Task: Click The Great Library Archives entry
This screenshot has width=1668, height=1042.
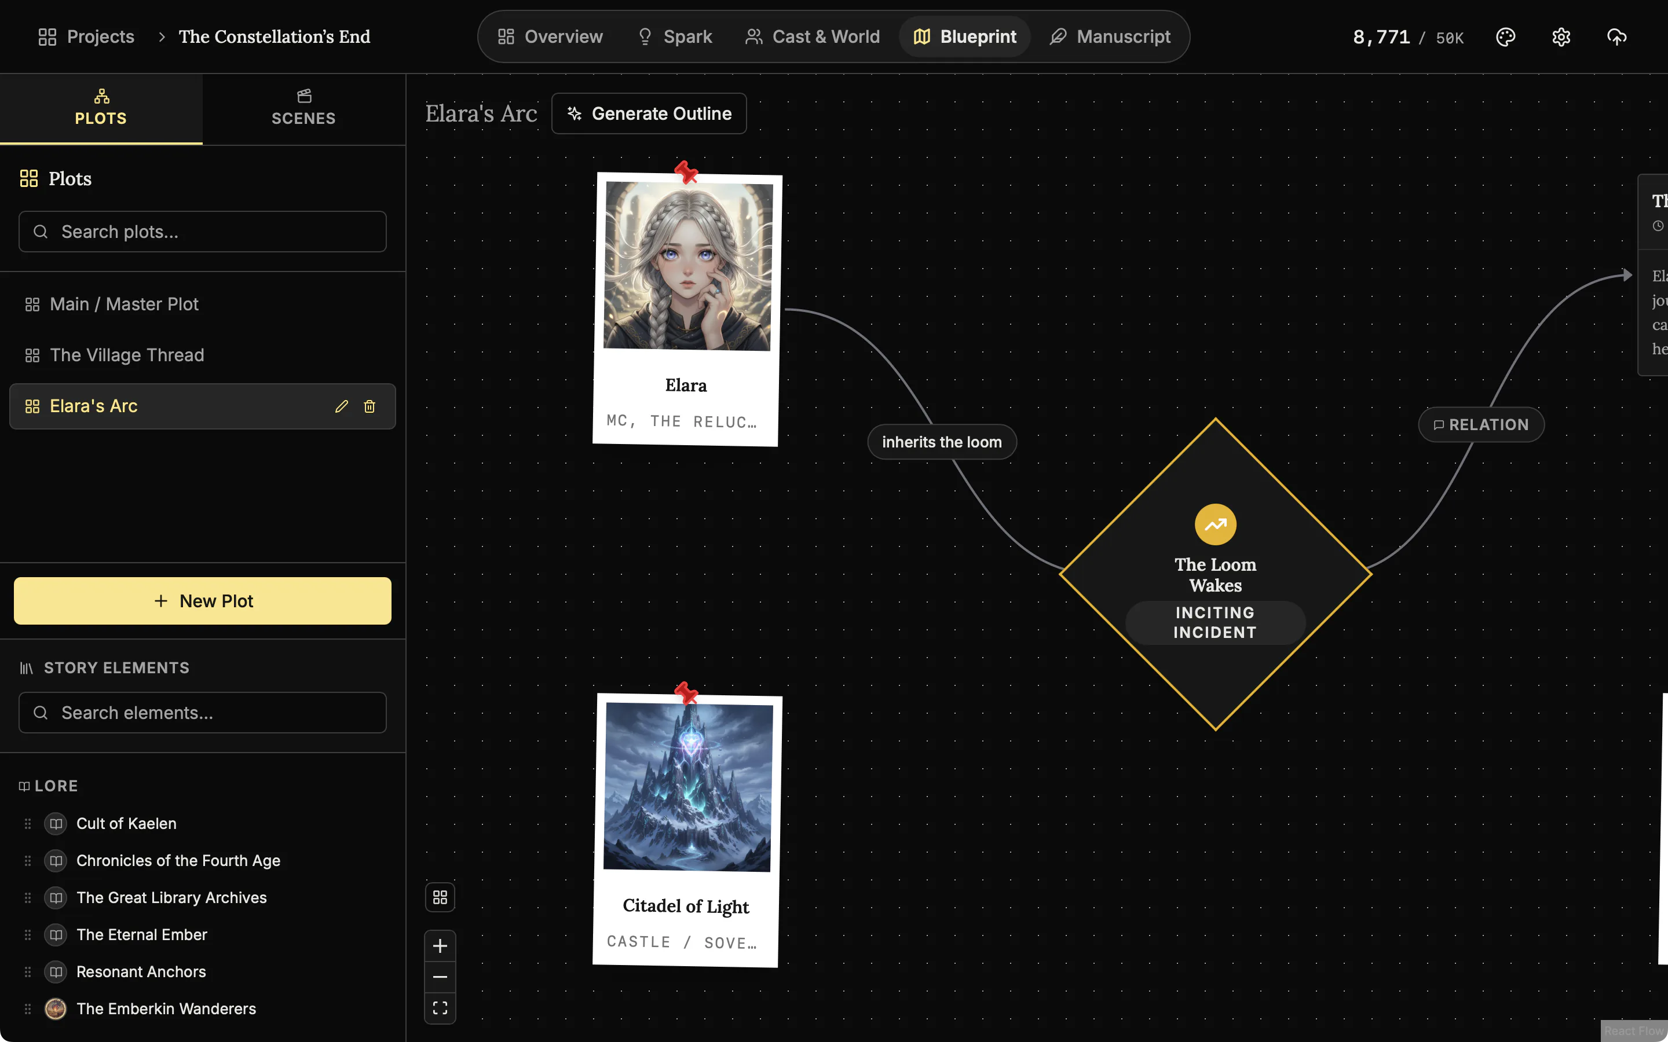Action: point(171,897)
